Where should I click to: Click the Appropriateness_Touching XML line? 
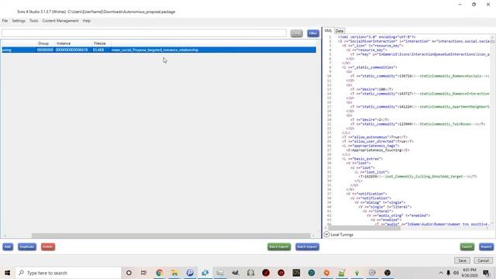[377, 150]
